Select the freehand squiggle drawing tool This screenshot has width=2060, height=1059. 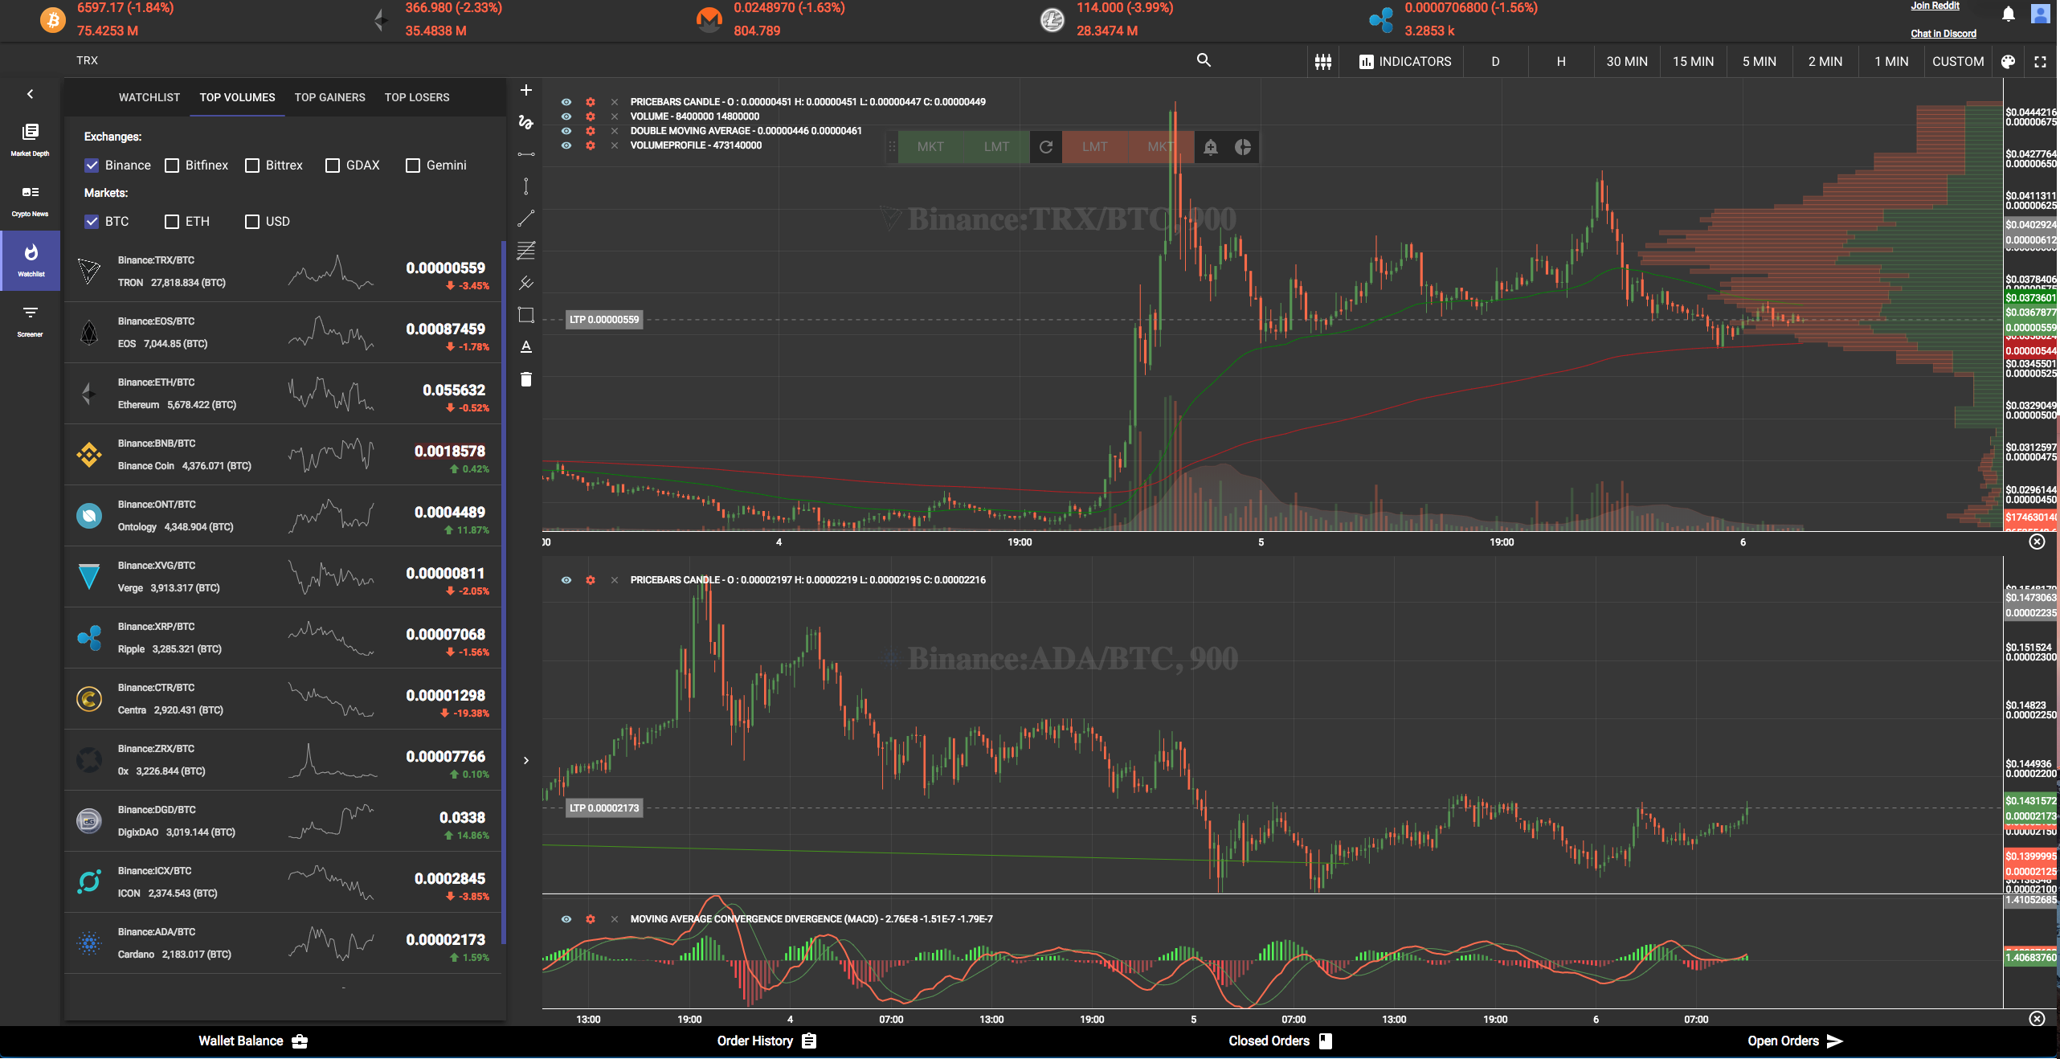click(525, 122)
